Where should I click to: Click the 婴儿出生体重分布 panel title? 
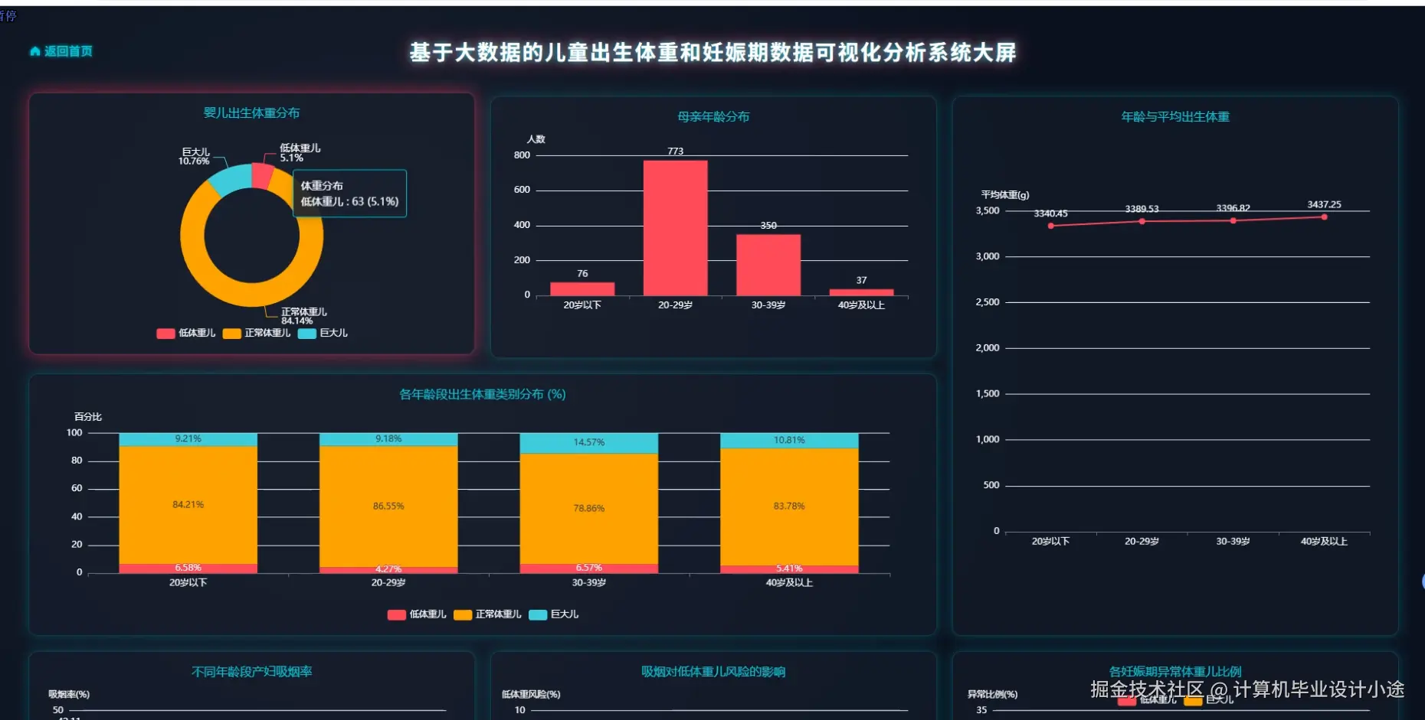tap(251, 113)
